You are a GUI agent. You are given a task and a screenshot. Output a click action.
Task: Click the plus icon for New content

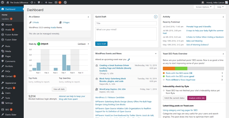click(46, 2)
